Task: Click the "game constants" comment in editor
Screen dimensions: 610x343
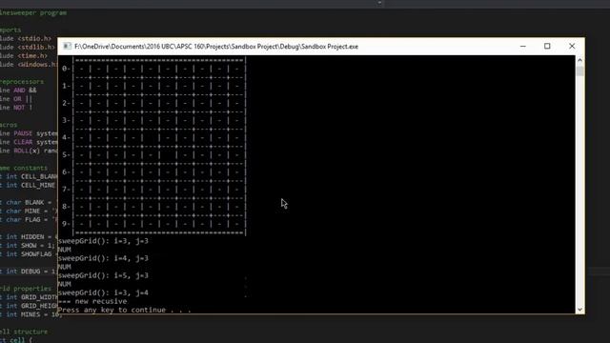Action: pyautogui.click(x=24, y=168)
